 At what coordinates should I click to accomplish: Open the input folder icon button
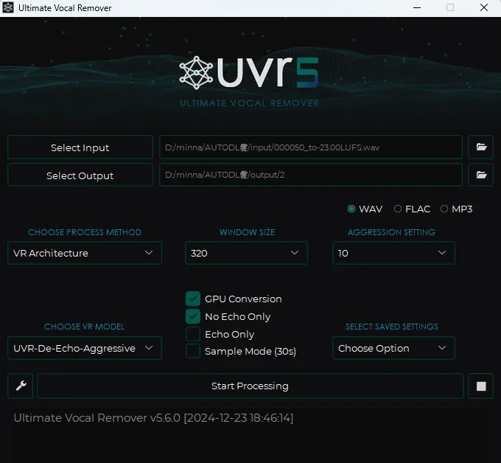click(x=481, y=147)
